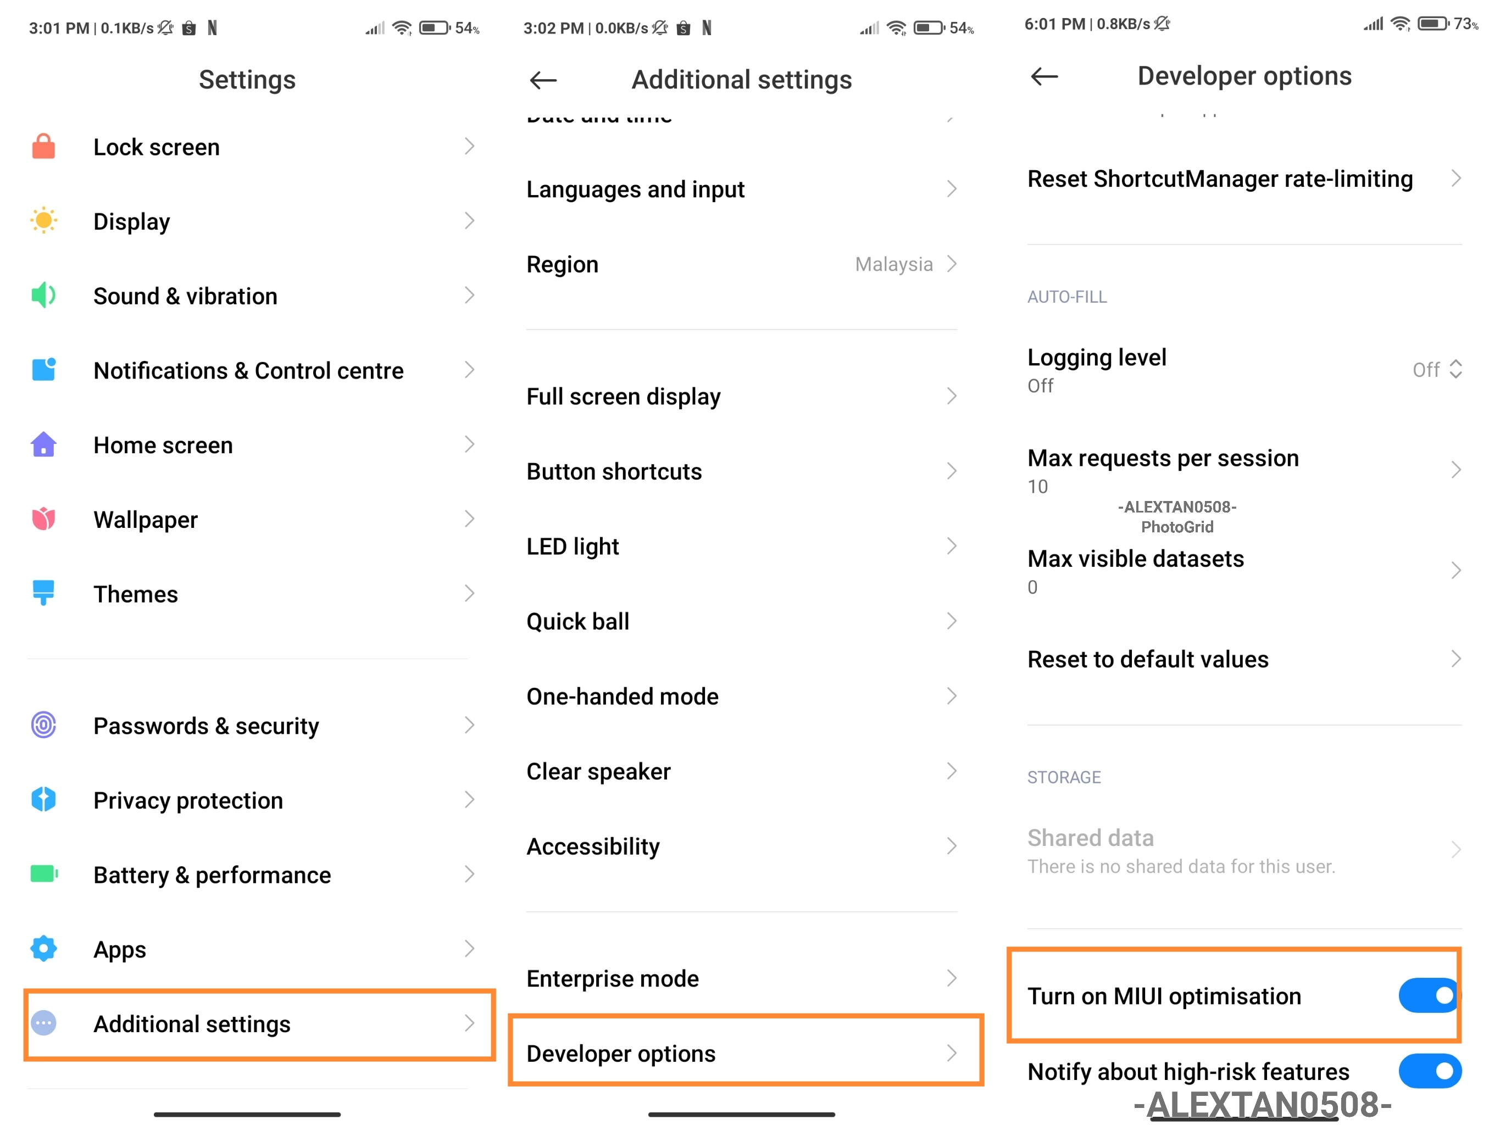This screenshot has width=1500, height=1125.
Task: Expand Max requests per session chevron
Action: click(1455, 470)
